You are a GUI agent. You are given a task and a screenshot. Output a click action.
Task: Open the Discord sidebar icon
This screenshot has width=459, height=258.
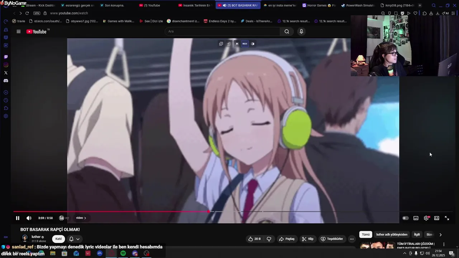coord(6,81)
